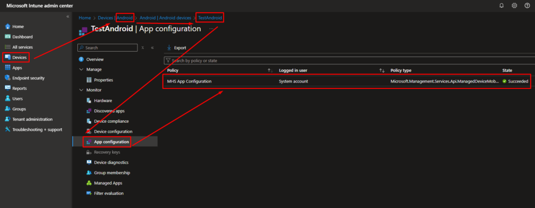Click the Tenant administration icon

point(7,119)
